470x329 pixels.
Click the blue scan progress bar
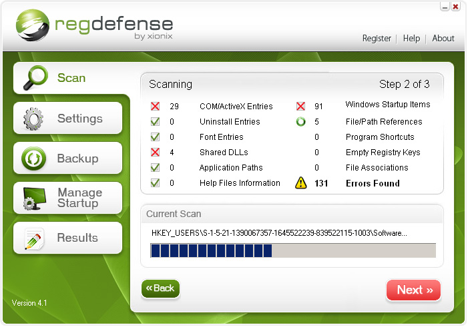(293, 250)
